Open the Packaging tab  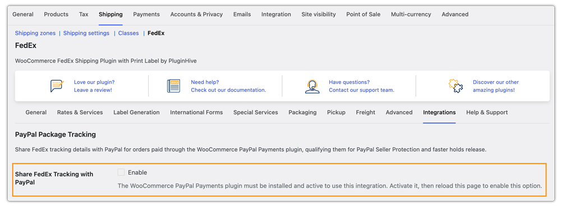303,112
